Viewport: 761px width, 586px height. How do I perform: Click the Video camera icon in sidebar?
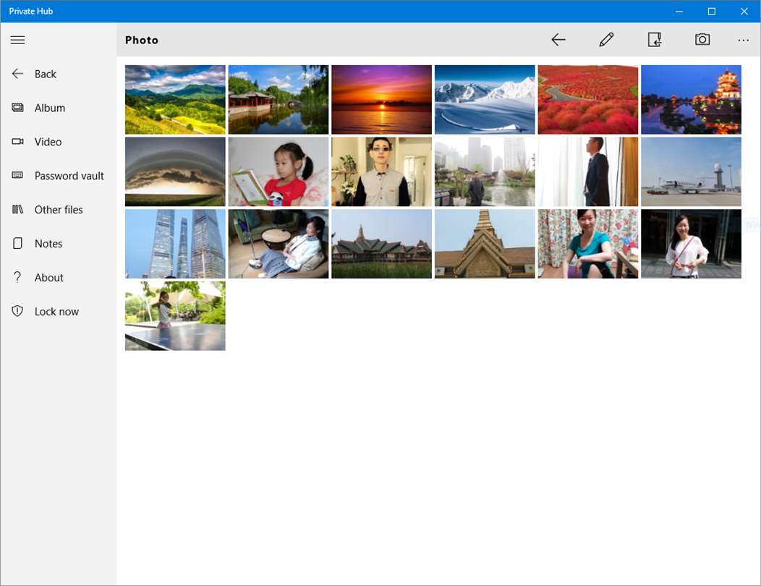click(x=17, y=142)
